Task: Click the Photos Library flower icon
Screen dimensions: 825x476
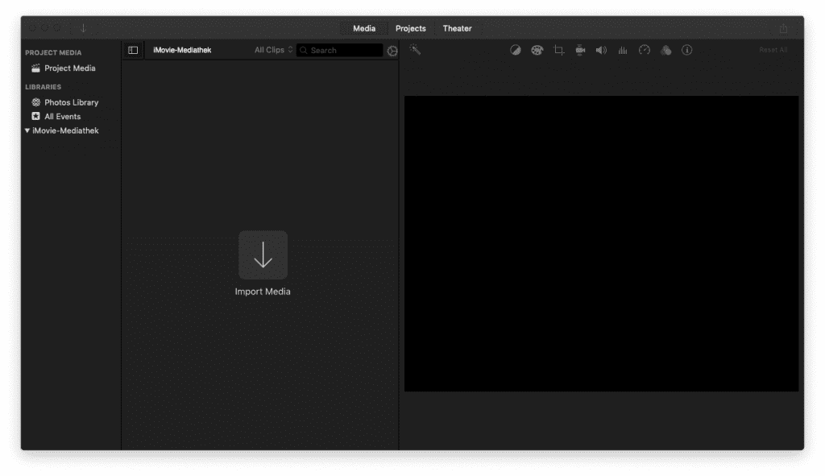Action: click(x=35, y=102)
